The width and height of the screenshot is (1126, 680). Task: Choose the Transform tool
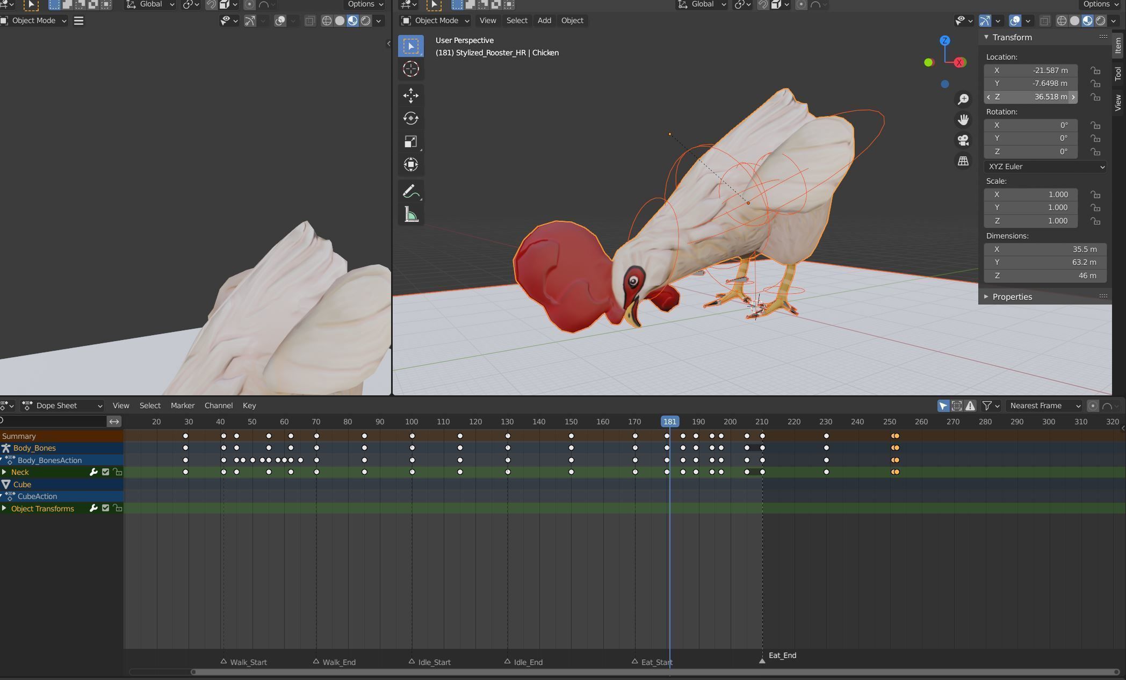tap(411, 164)
